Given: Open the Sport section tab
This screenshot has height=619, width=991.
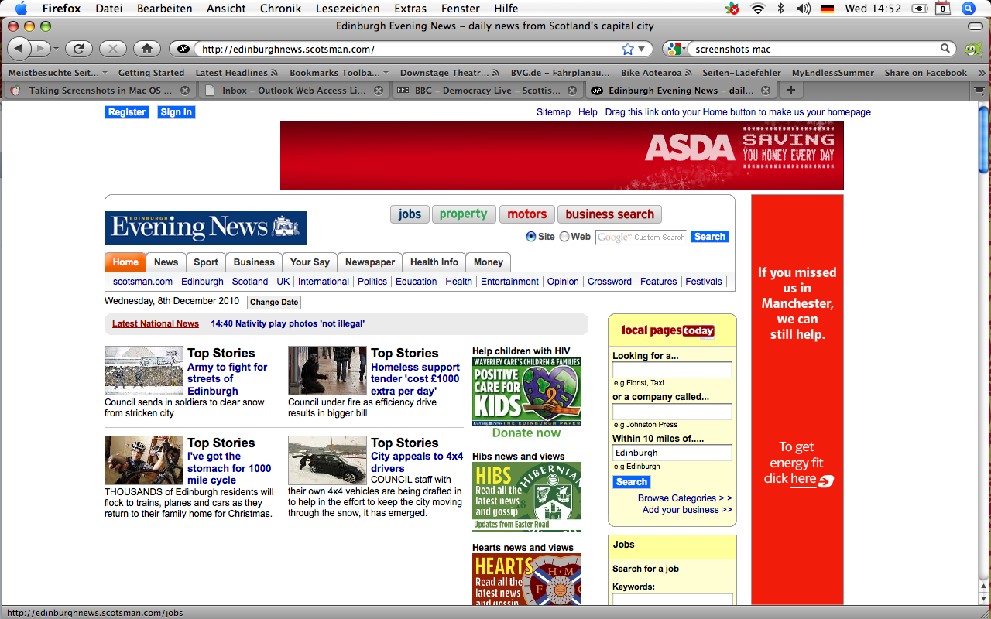Looking at the screenshot, I should [x=206, y=262].
